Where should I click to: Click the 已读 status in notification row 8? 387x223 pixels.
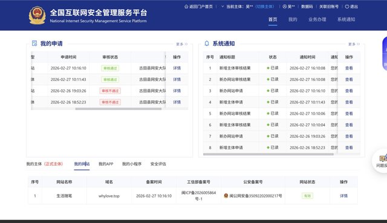click(273, 147)
